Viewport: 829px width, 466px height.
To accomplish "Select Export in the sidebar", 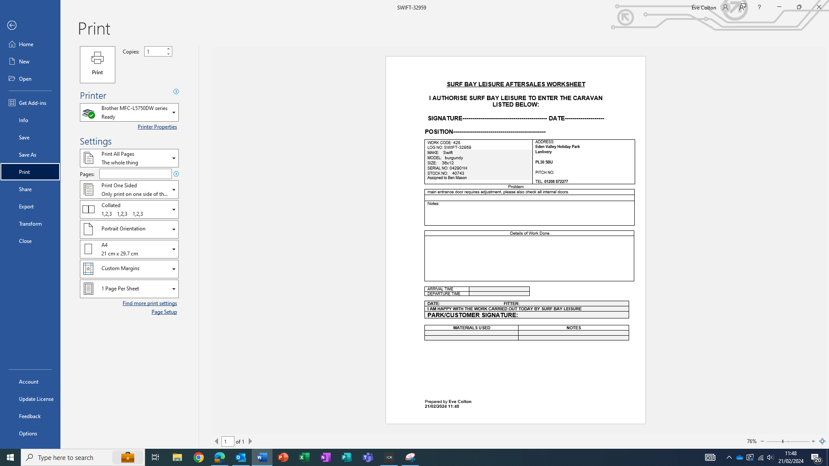I will pos(26,206).
